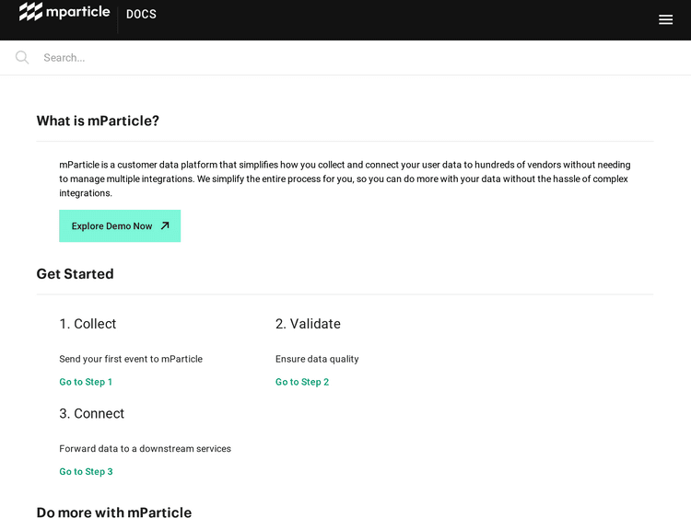Image resolution: width=691 pixels, height=518 pixels.
Task: Click the 'Ensure data quality' text
Action: pos(317,359)
